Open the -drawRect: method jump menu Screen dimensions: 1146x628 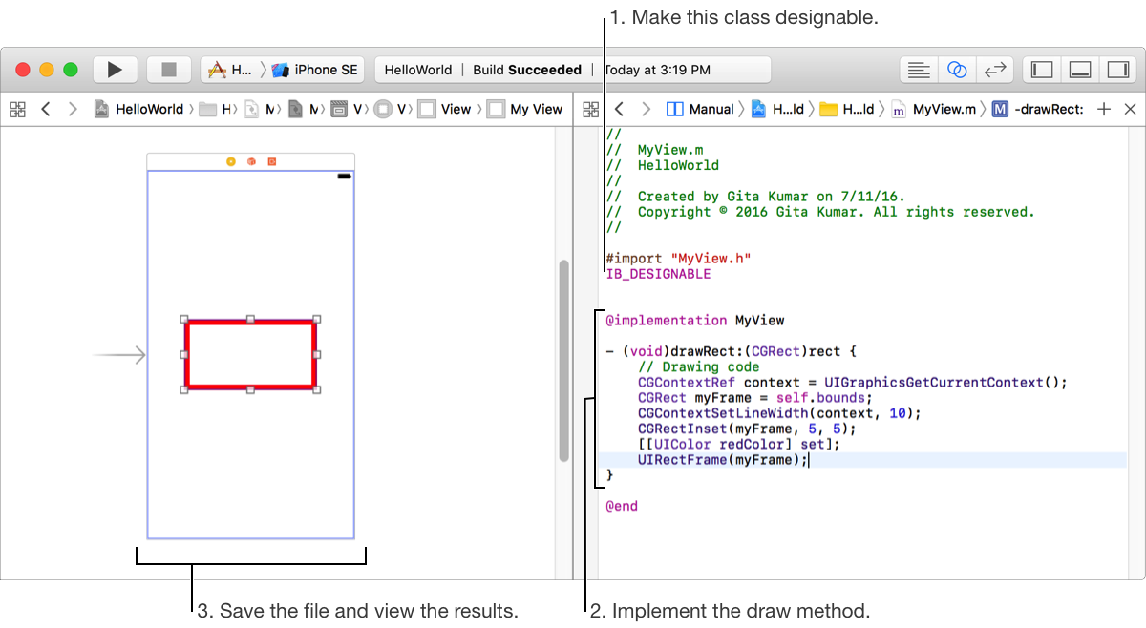coord(1037,109)
